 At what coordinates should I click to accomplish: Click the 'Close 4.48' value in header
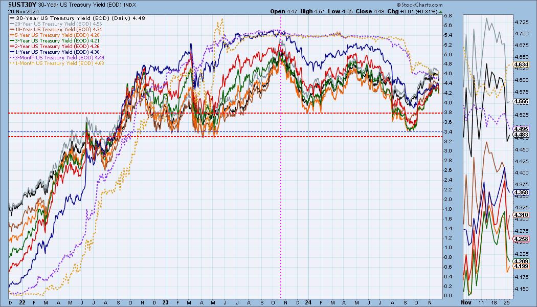tap(370, 11)
